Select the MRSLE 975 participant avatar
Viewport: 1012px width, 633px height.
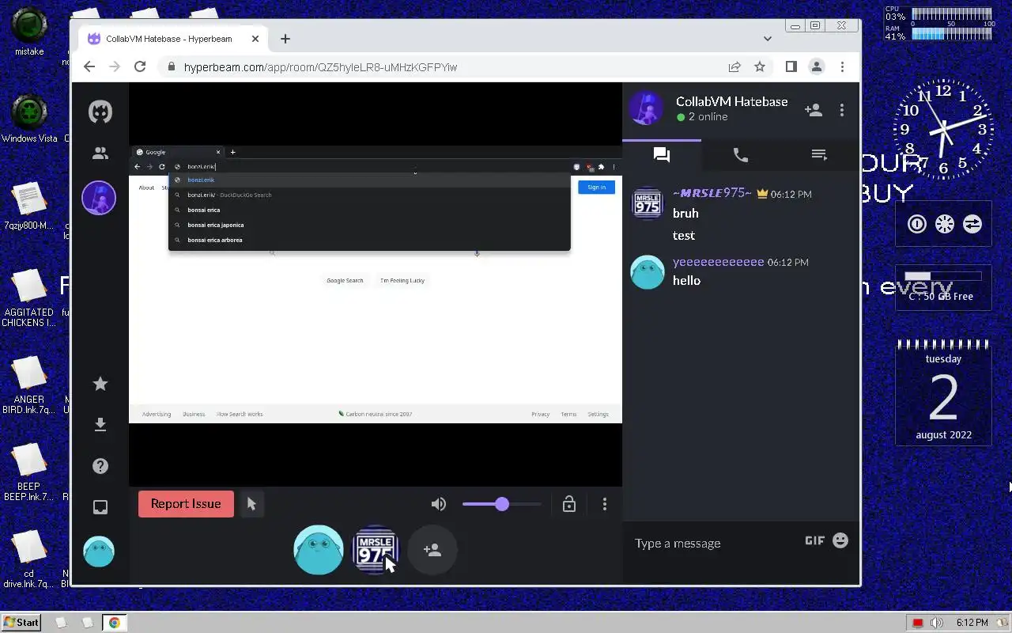coord(376,549)
